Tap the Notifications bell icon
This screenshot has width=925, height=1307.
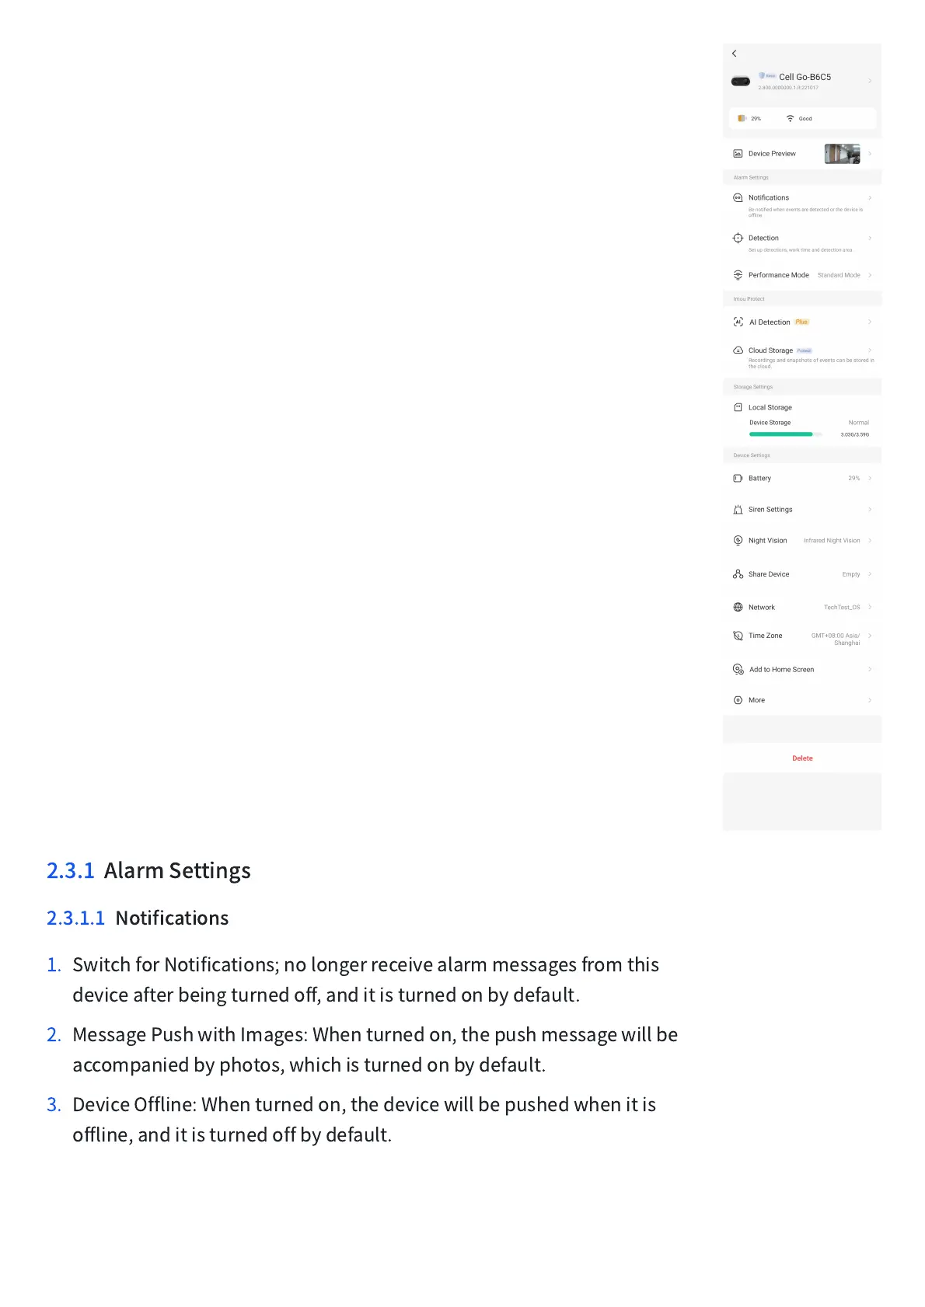738,198
